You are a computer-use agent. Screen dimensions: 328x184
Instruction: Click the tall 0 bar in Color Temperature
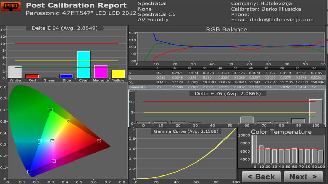click(255, 149)
